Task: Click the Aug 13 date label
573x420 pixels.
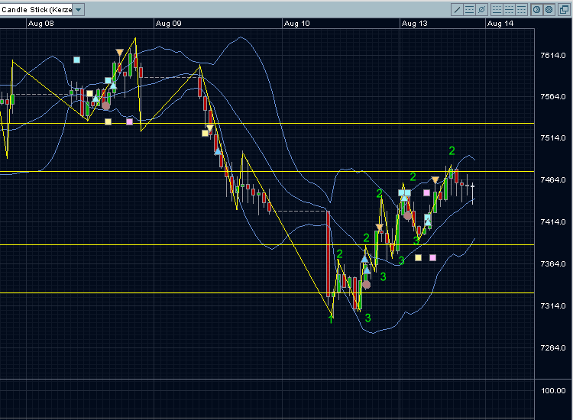Action: [x=415, y=24]
